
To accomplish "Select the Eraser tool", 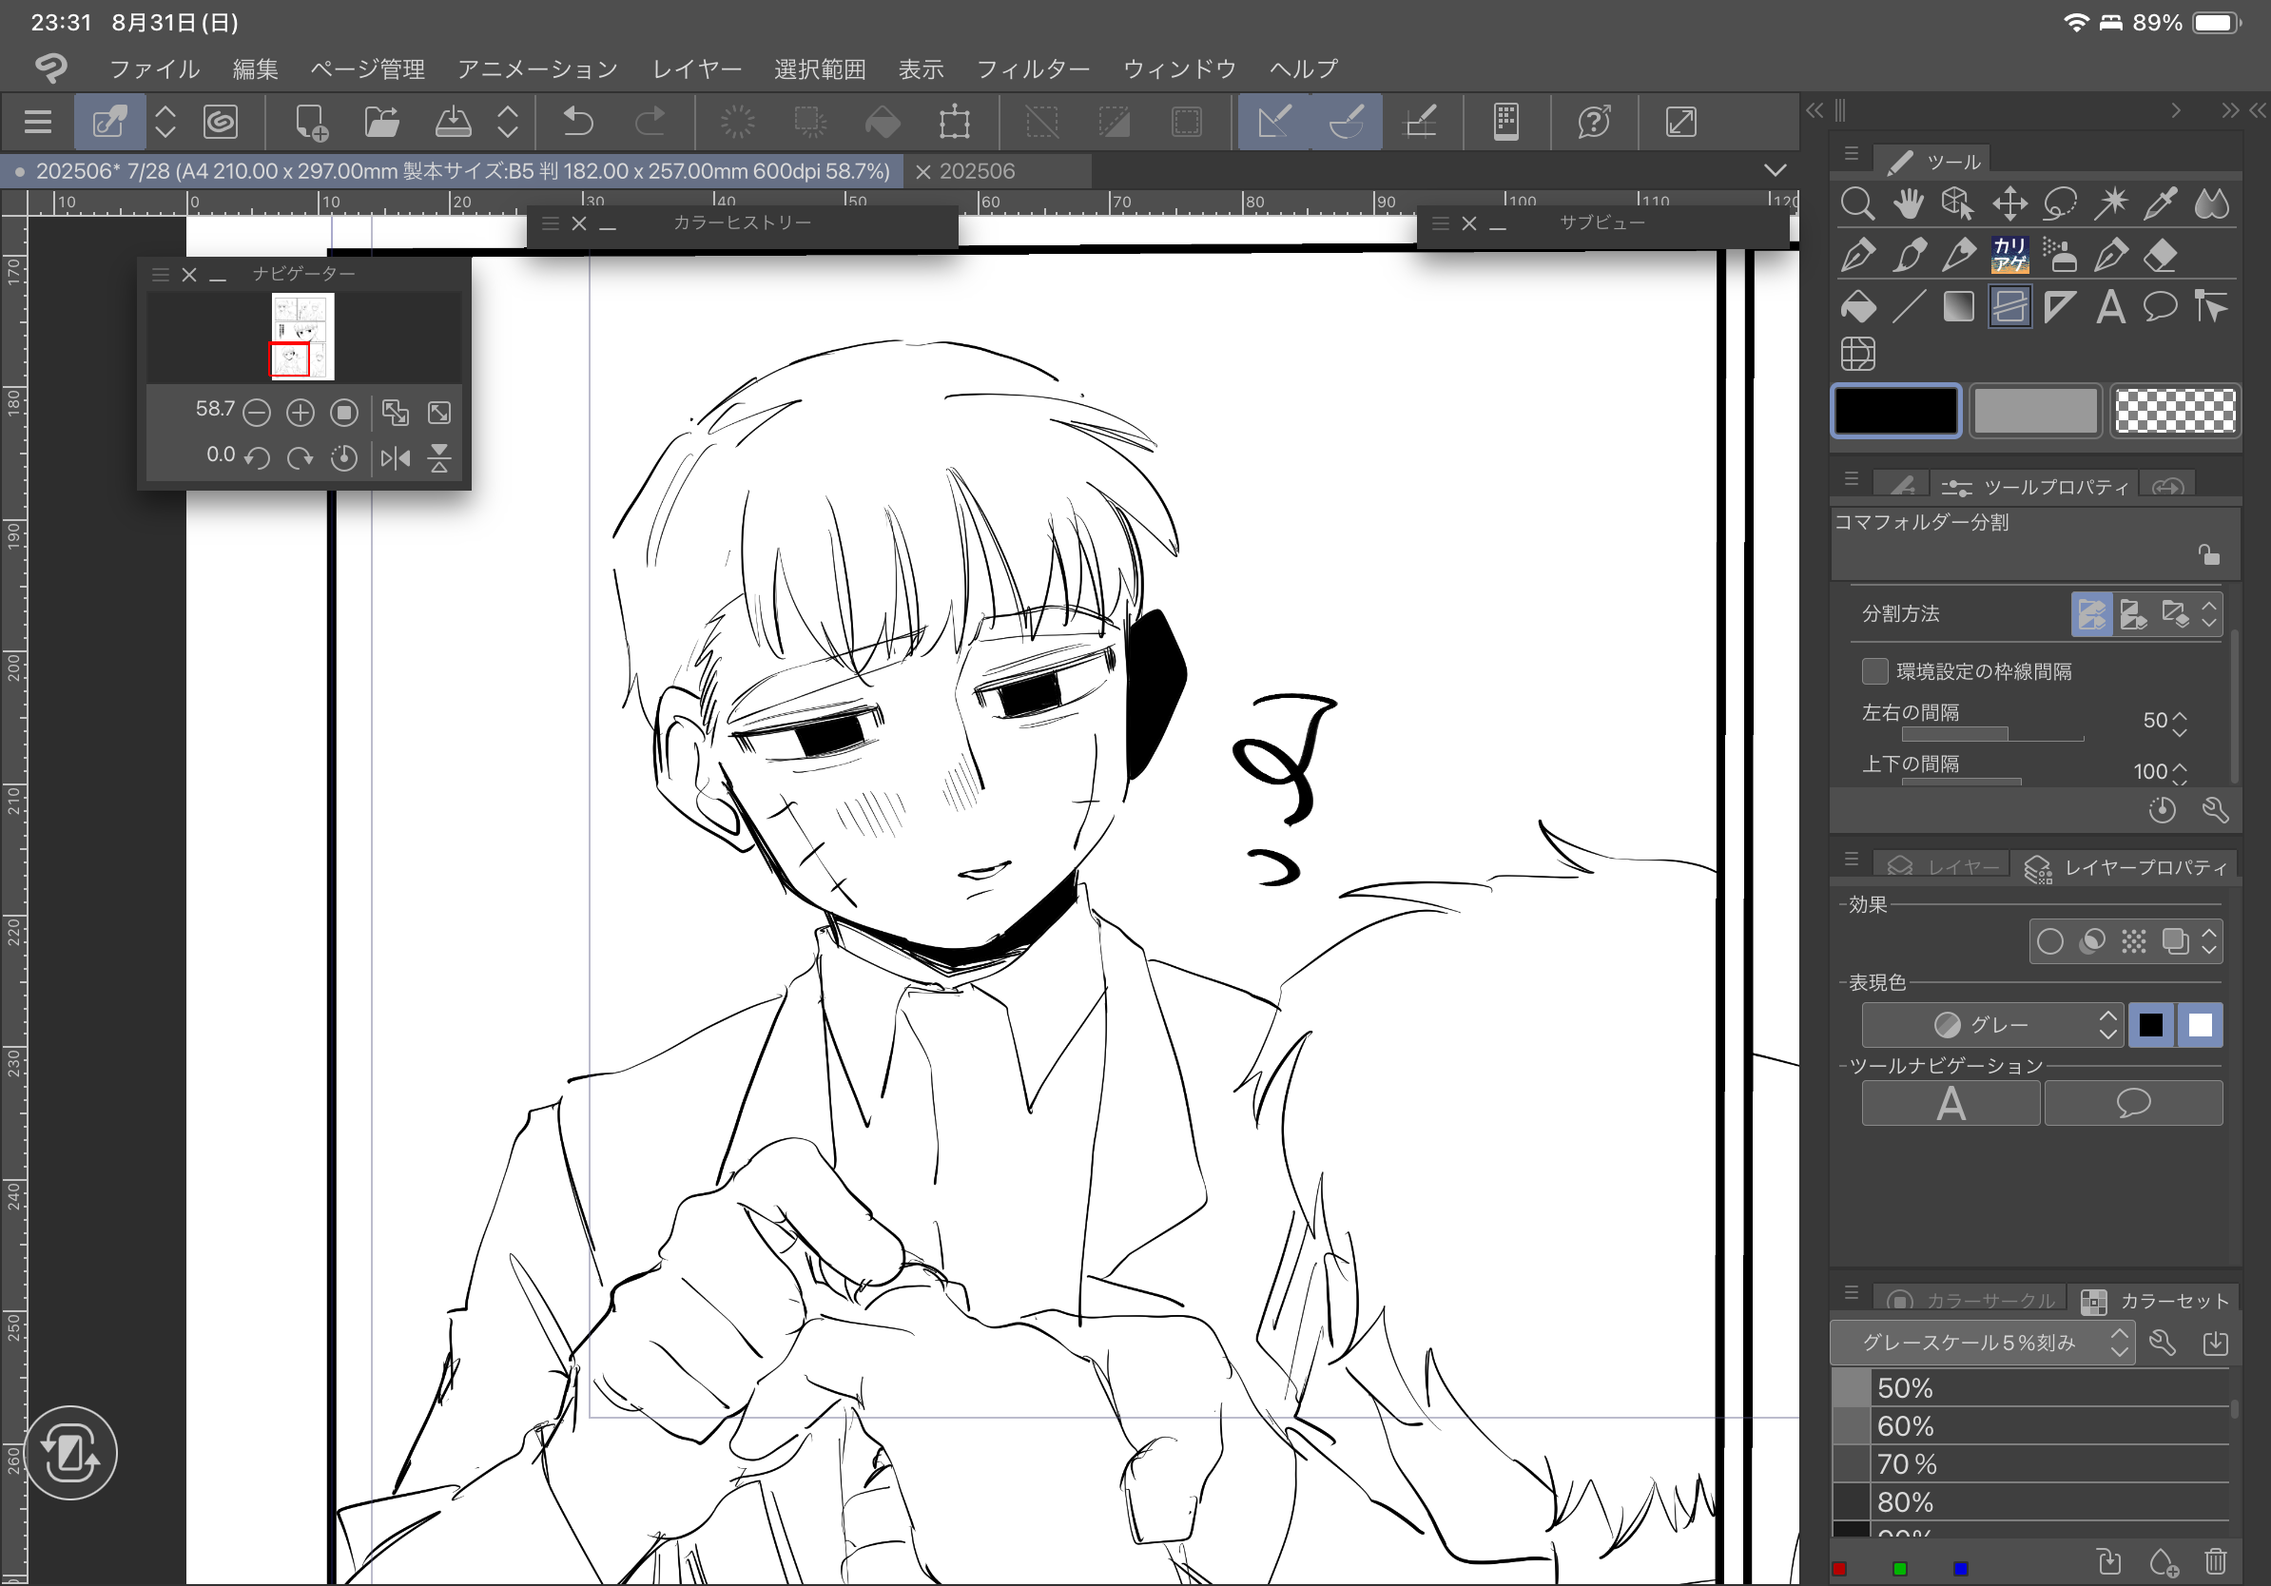I will (x=2159, y=255).
